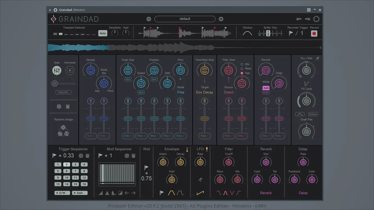Open the Emit menu in Trigger Sequencer
Viewport: 374px width, 210px height.
pyautogui.click(x=79, y=193)
